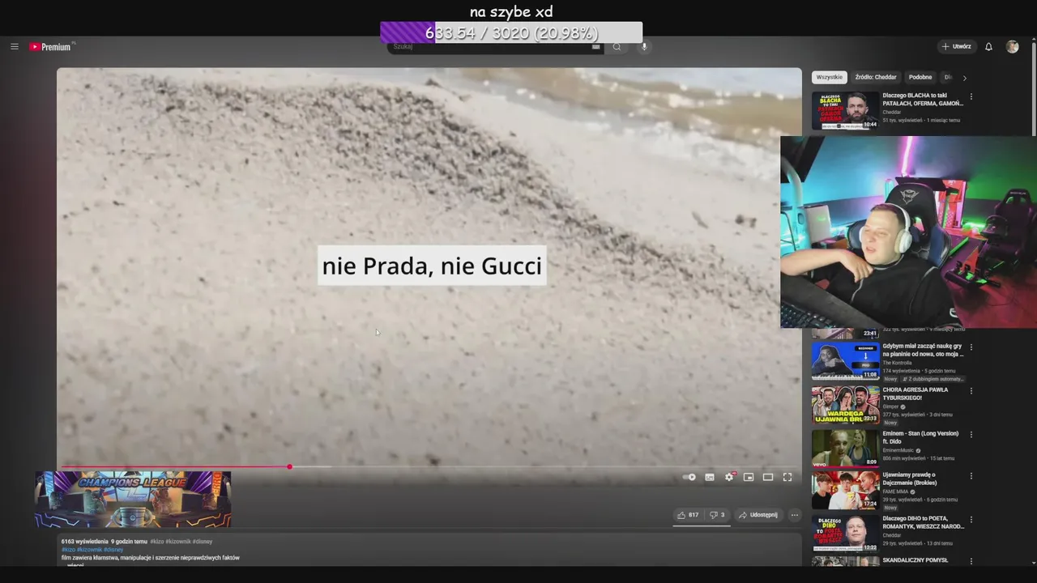Switch to theater mode

768,477
